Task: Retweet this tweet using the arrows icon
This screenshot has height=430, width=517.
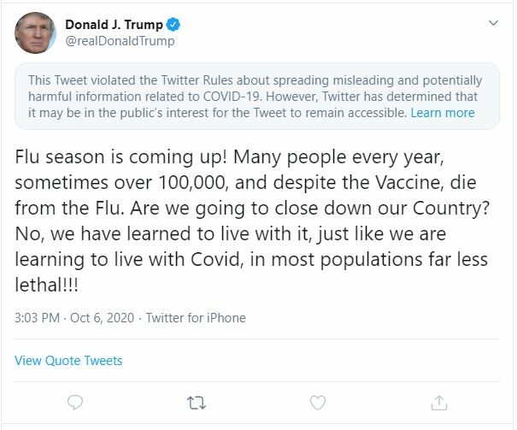Action: pos(197,403)
